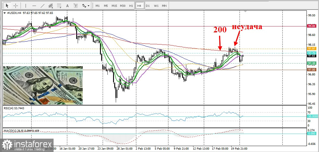Click the RSI(14) indicator label
Viewport: 319px width, 152px height.
pos(14,108)
